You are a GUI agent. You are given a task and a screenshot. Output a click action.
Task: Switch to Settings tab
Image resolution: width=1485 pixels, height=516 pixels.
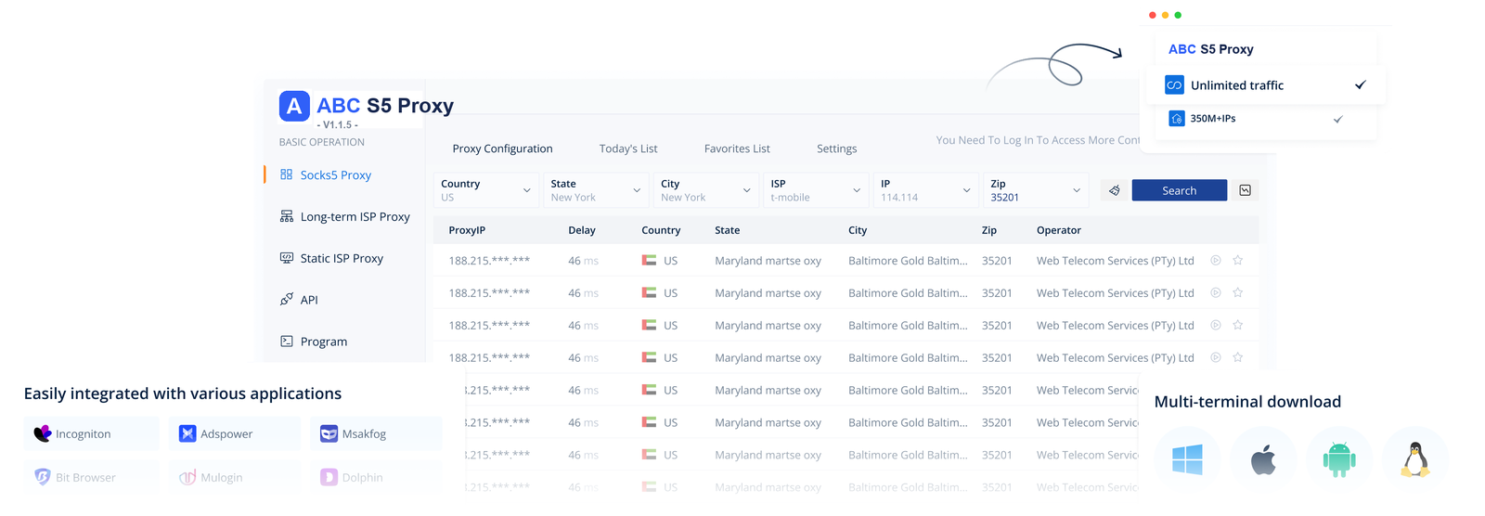click(x=836, y=148)
